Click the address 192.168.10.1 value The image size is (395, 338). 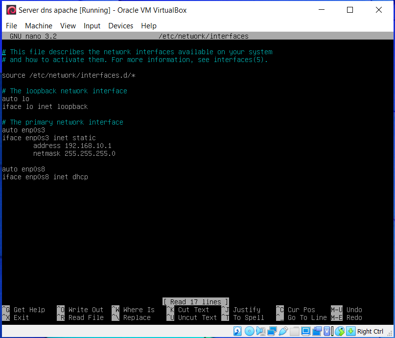(x=88, y=146)
